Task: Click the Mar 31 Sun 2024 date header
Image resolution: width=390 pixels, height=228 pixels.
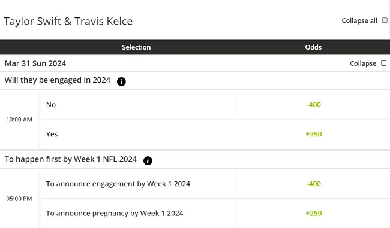Action: [35, 63]
